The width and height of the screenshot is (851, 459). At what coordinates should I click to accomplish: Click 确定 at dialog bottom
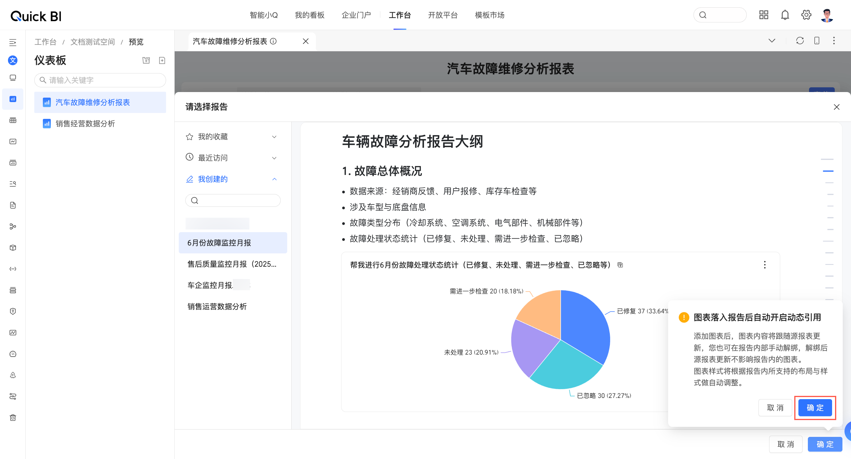coord(825,444)
